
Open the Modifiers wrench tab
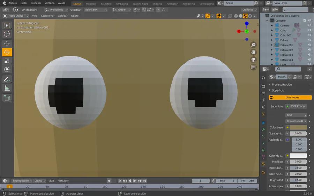[263, 130]
